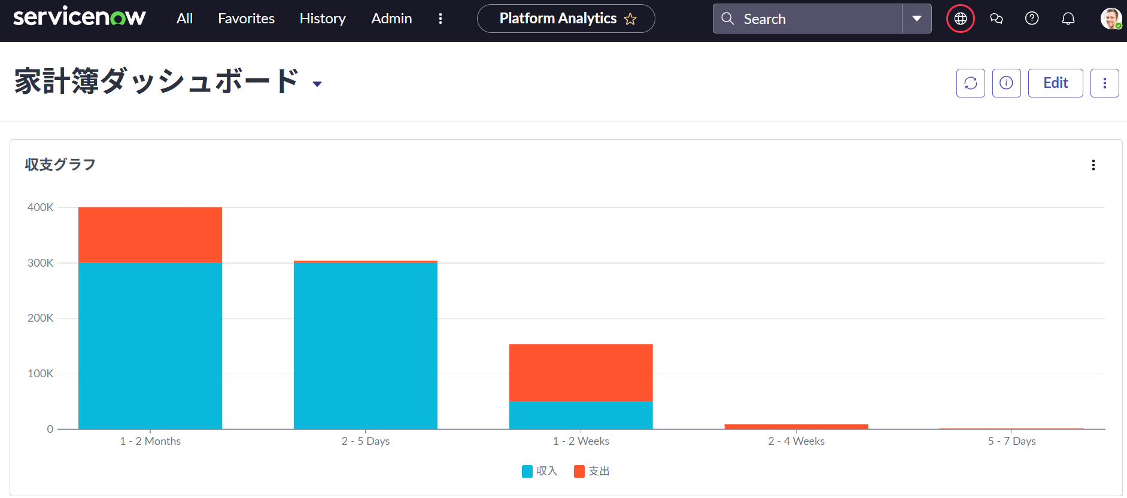This screenshot has height=498, width=1127.
Task: Open the globe scope selector
Action: point(961,19)
